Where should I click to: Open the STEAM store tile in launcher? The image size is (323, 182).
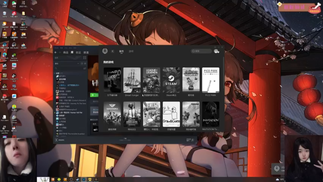(171, 80)
